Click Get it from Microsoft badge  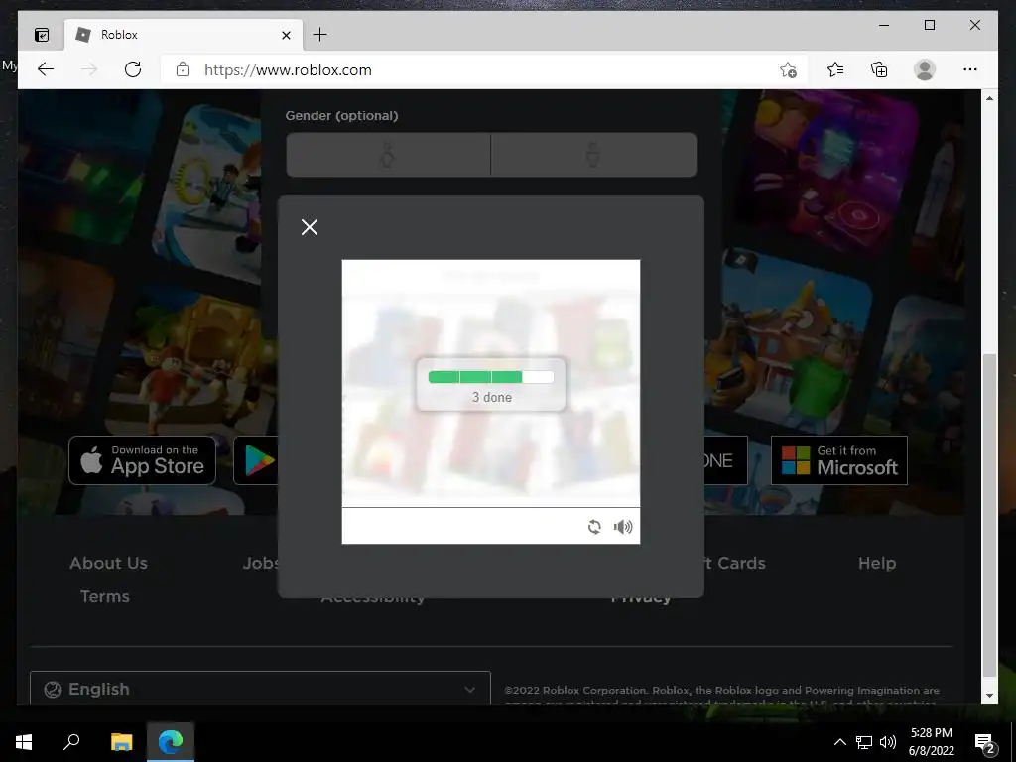839,460
